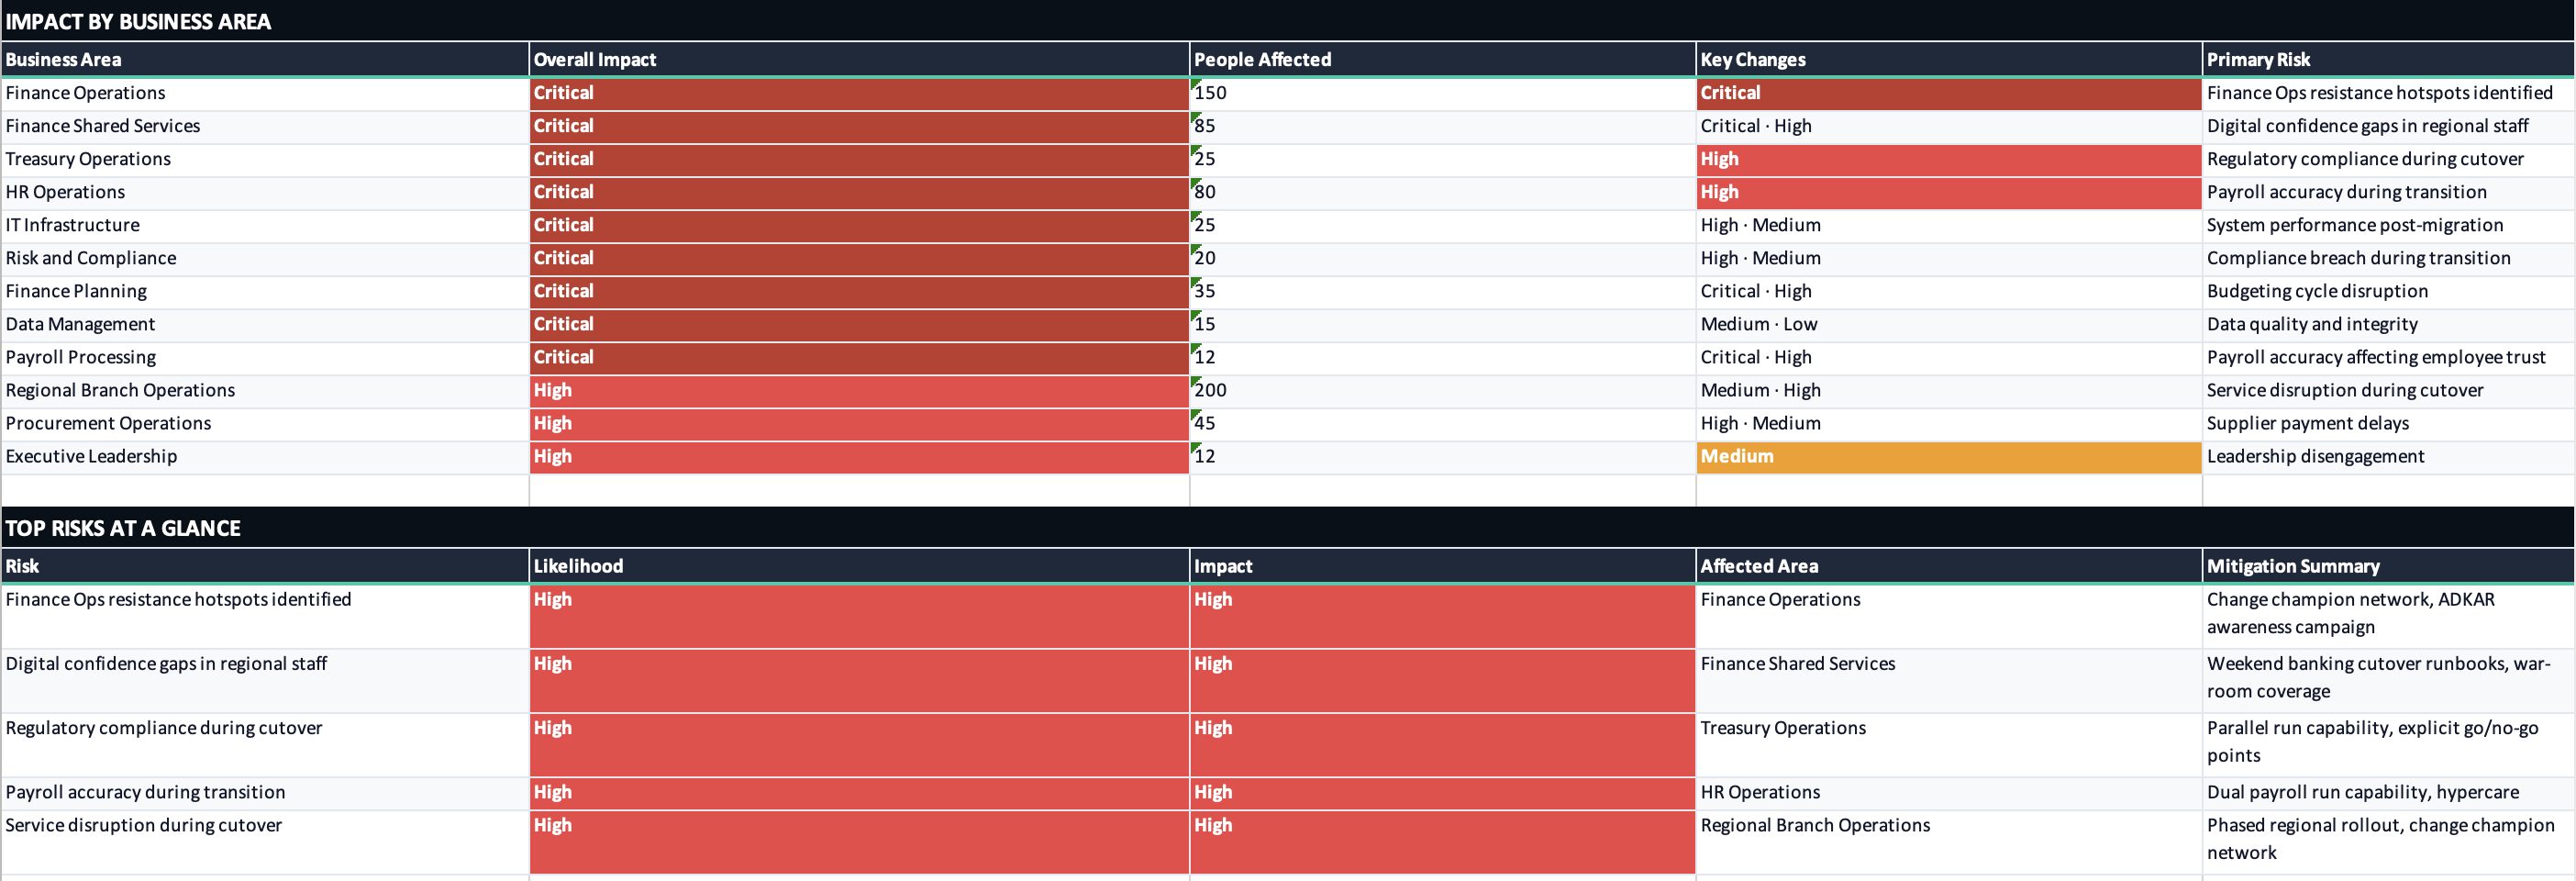Select the 'Service disruption during cutover' risk row
The height and width of the screenshot is (881, 2576).
pos(264,842)
